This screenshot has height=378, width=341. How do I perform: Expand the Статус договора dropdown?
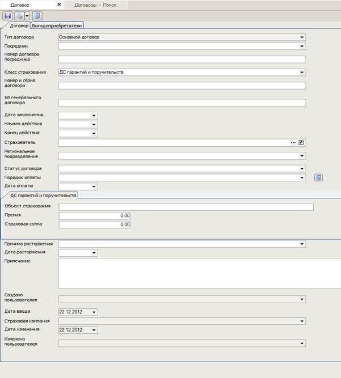coord(302,169)
